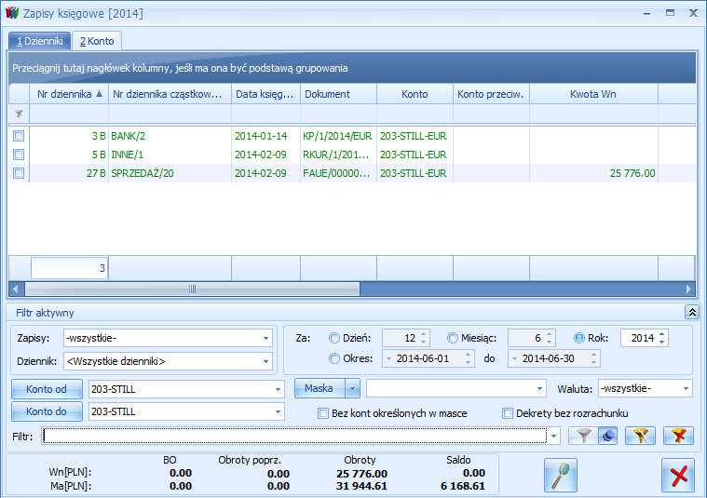Screen dimensions: 707x498
Task: Open the Maska button dropdown arrow
Action: click(353, 388)
